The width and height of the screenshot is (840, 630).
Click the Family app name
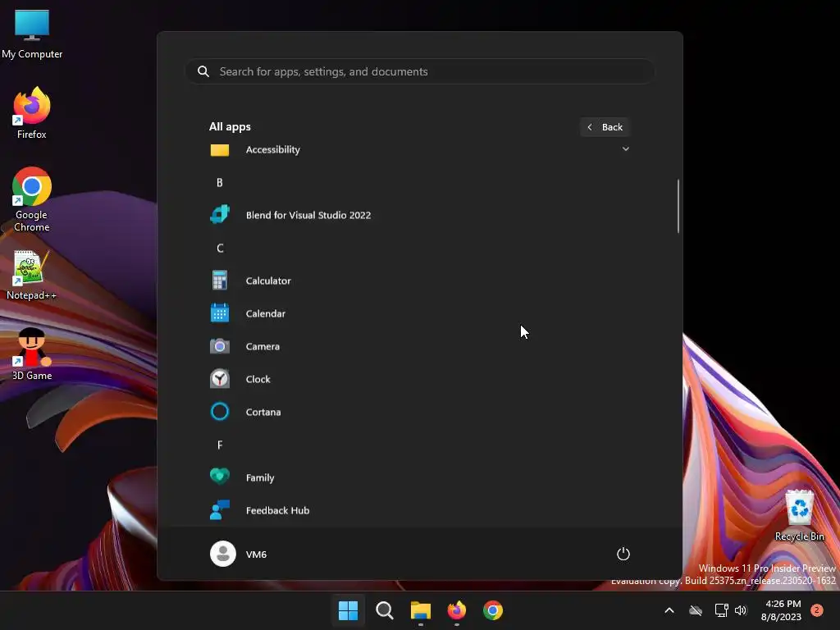(260, 478)
